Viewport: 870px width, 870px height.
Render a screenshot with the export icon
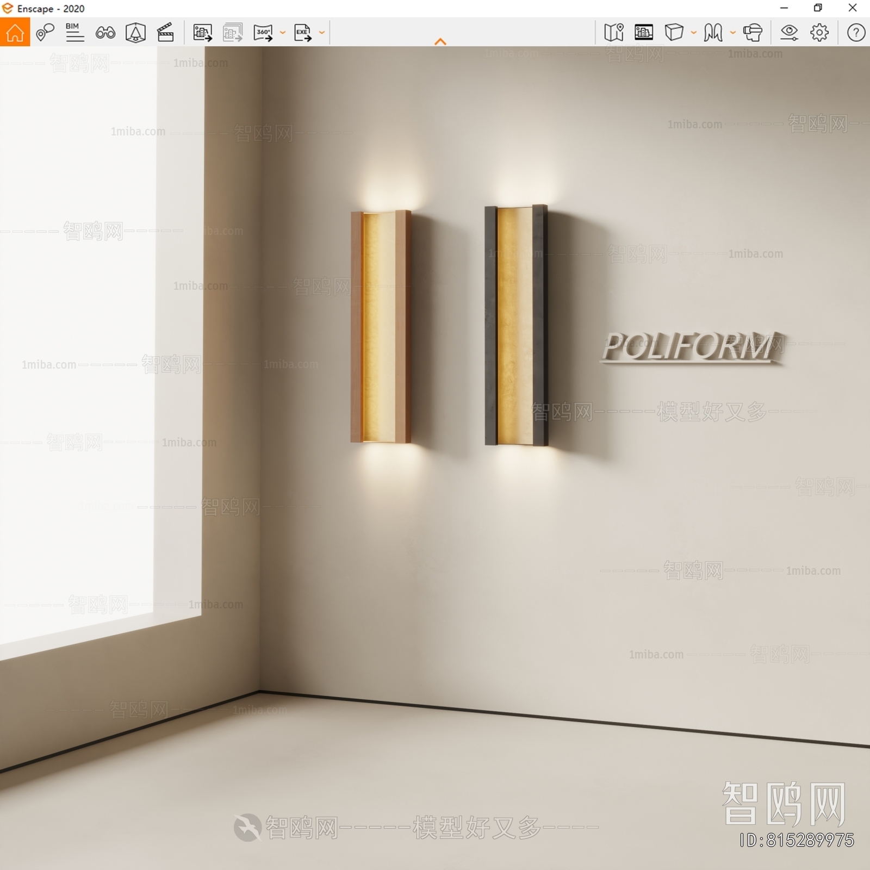click(202, 34)
